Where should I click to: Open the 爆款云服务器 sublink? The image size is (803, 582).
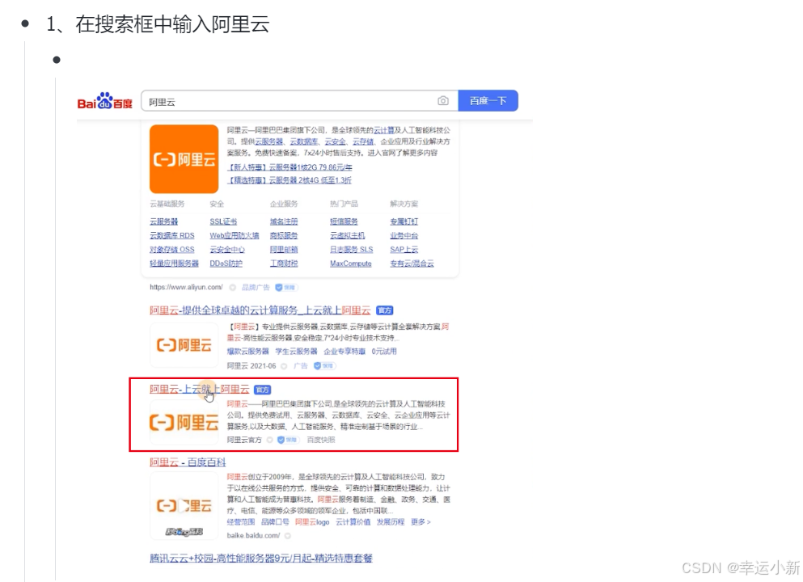[248, 351]
